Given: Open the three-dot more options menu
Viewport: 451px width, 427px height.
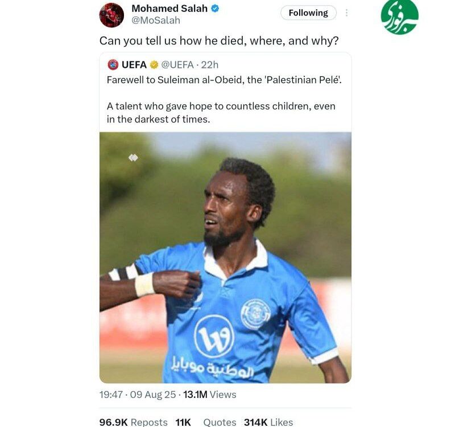Looking at the screenshot, I should (346, 13).
